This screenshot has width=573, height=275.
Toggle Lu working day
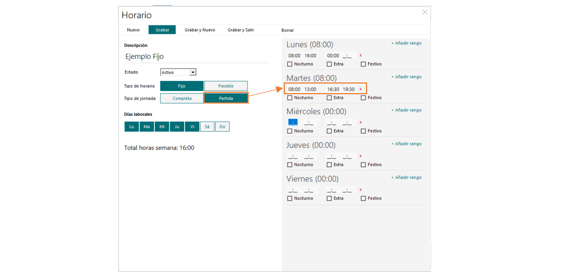pyautogui.click(x=132, y=127)
